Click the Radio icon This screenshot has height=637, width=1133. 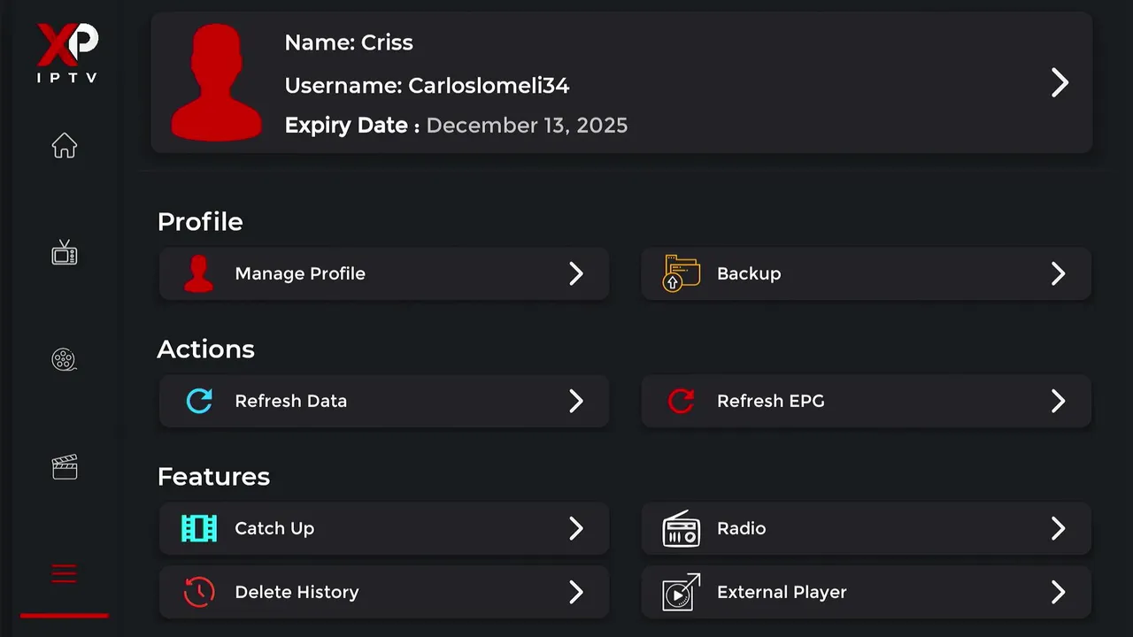click(x=681, y=528)
